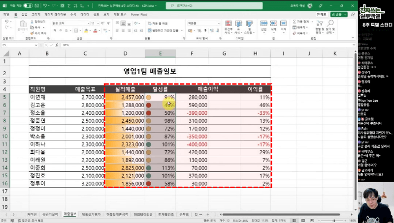394x223 pixels.
Task: Open AutoSum (자동 합계) dropdown arrow
Action: pos(312,22)
